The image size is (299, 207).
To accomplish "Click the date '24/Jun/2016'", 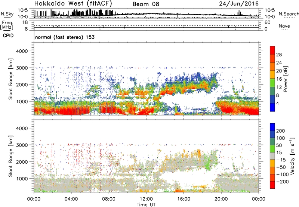I will point(239,4).
